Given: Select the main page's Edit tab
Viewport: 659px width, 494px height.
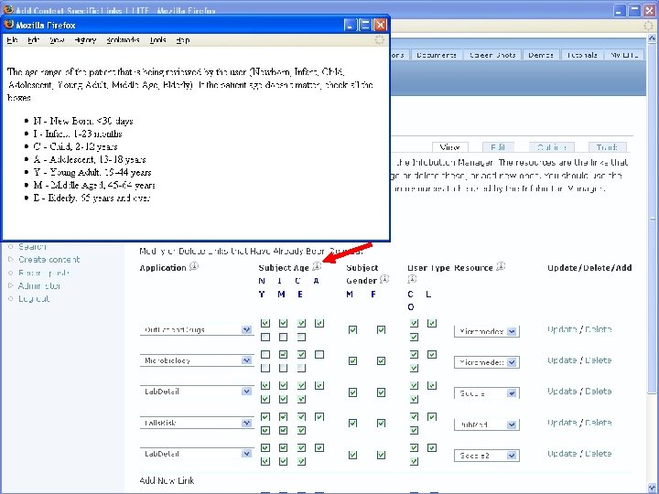Looking at the screenshot, I should point(498,147).
